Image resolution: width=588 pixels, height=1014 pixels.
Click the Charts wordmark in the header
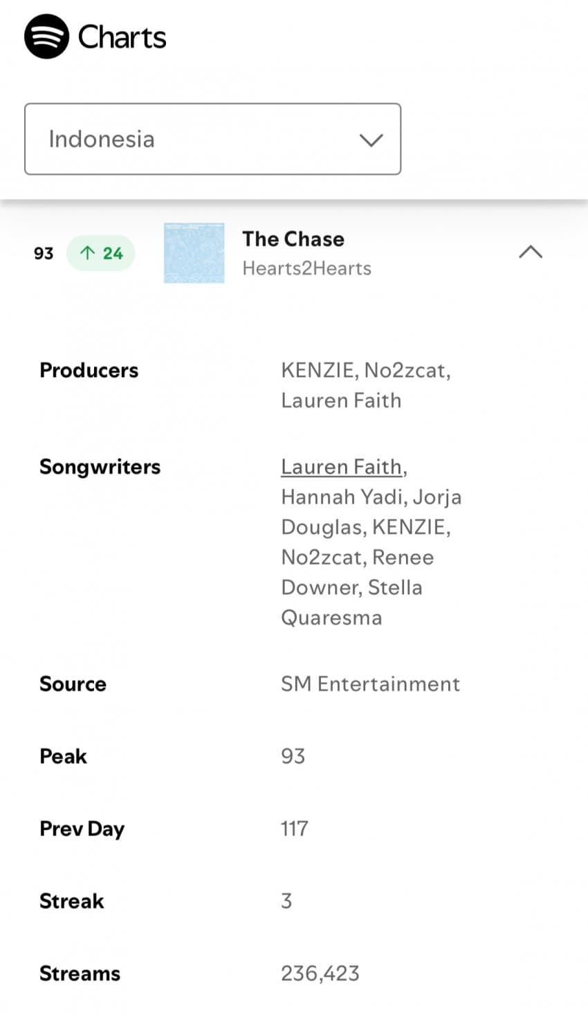tap(122, 37)
